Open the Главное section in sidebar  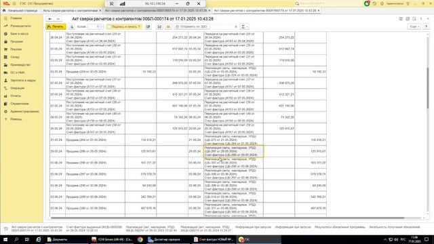tap(16, 18)
